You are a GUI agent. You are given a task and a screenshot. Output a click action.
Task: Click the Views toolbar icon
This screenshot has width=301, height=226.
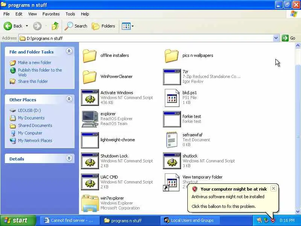click(x=126, y=26)
